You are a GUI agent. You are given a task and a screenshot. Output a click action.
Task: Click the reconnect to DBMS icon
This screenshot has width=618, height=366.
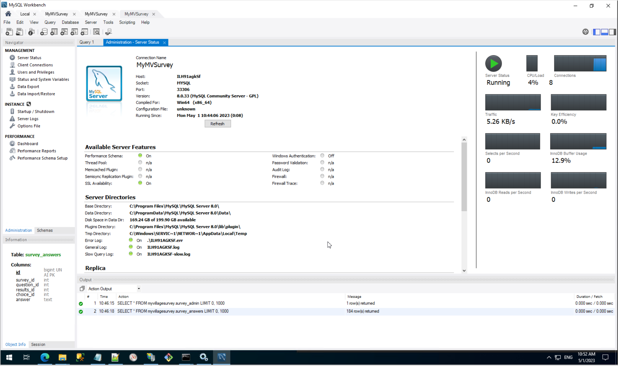click(x=108, y=32)
